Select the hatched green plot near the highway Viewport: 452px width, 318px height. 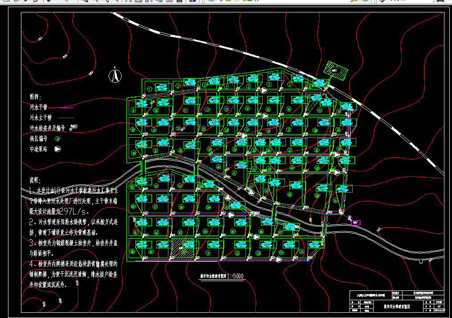pyautogui.click(x=335, y=71)
